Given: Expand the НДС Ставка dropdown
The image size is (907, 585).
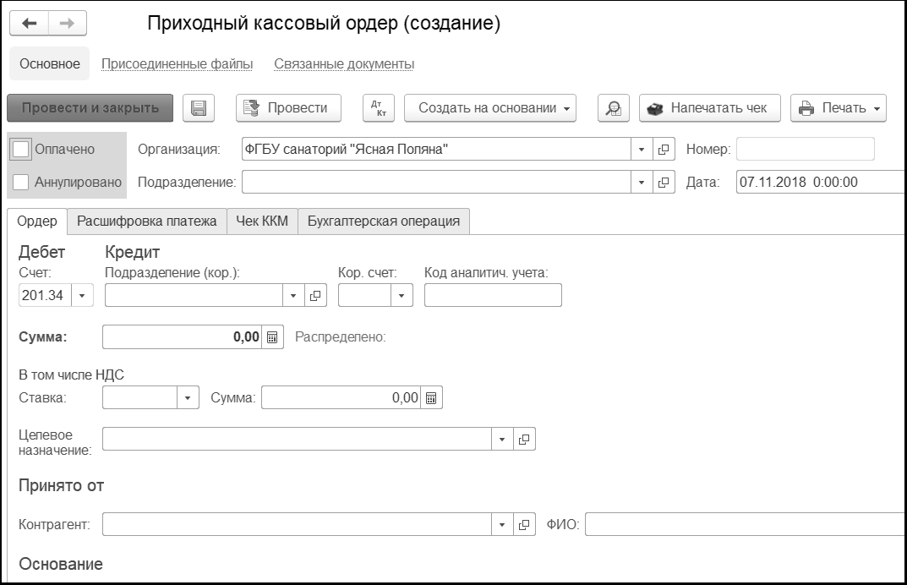Looking at the screenshot, I should (188, 398).
